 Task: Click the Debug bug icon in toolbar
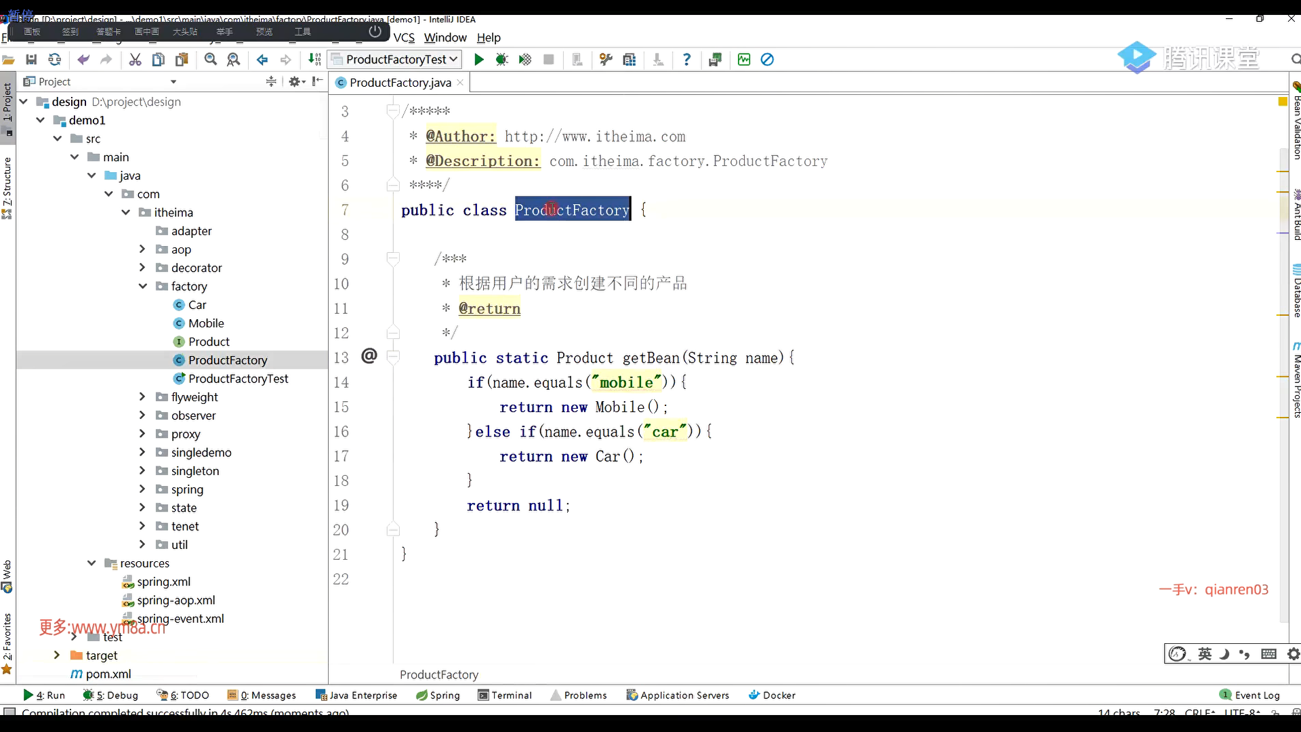(501, 60)
